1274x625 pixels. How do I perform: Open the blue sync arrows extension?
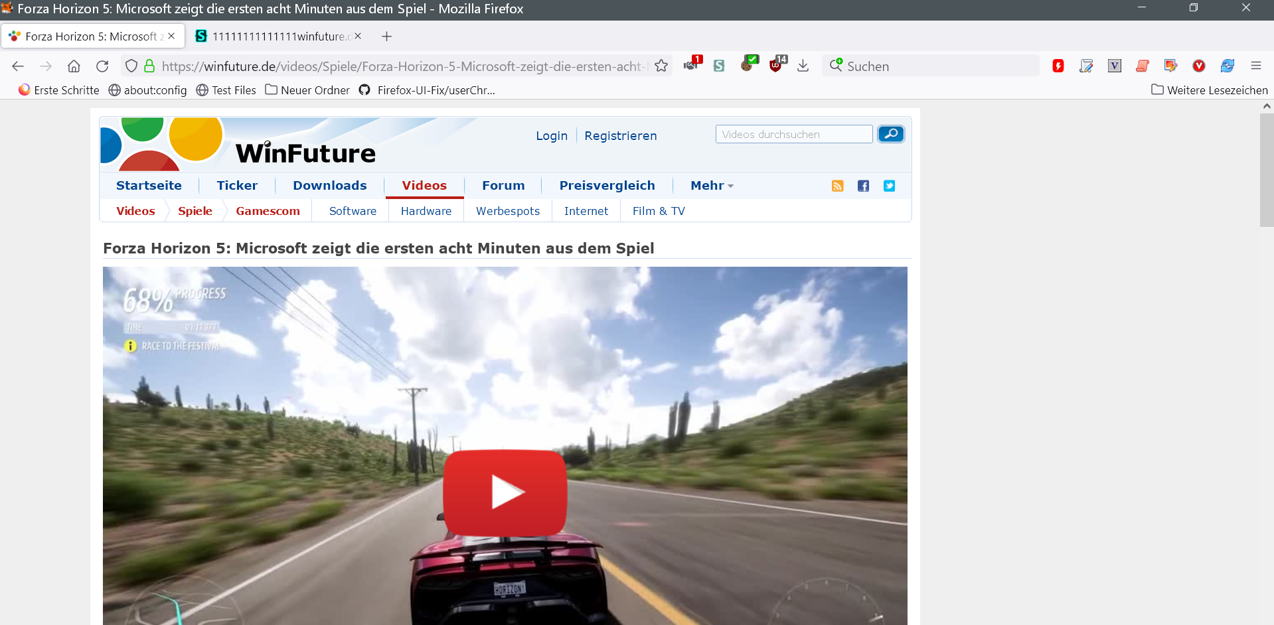coord(1228,66)
